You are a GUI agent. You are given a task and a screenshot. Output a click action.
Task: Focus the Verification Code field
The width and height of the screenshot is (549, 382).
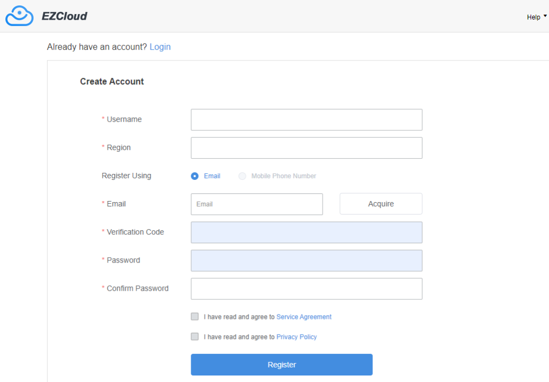coord(306,232)
